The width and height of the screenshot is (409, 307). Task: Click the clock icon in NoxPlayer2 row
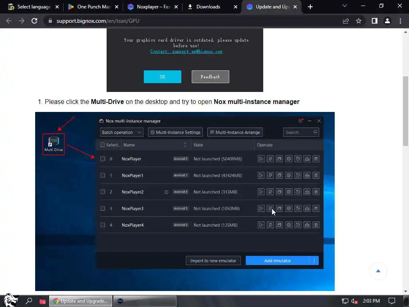click(298, 192)
